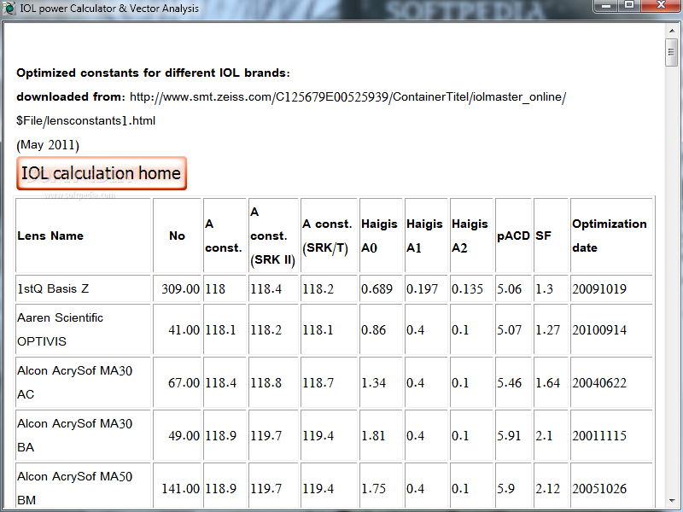Click the 'Optimized constants for different IOL brands' heading
The image size is (683, 512).
(153, 73)
